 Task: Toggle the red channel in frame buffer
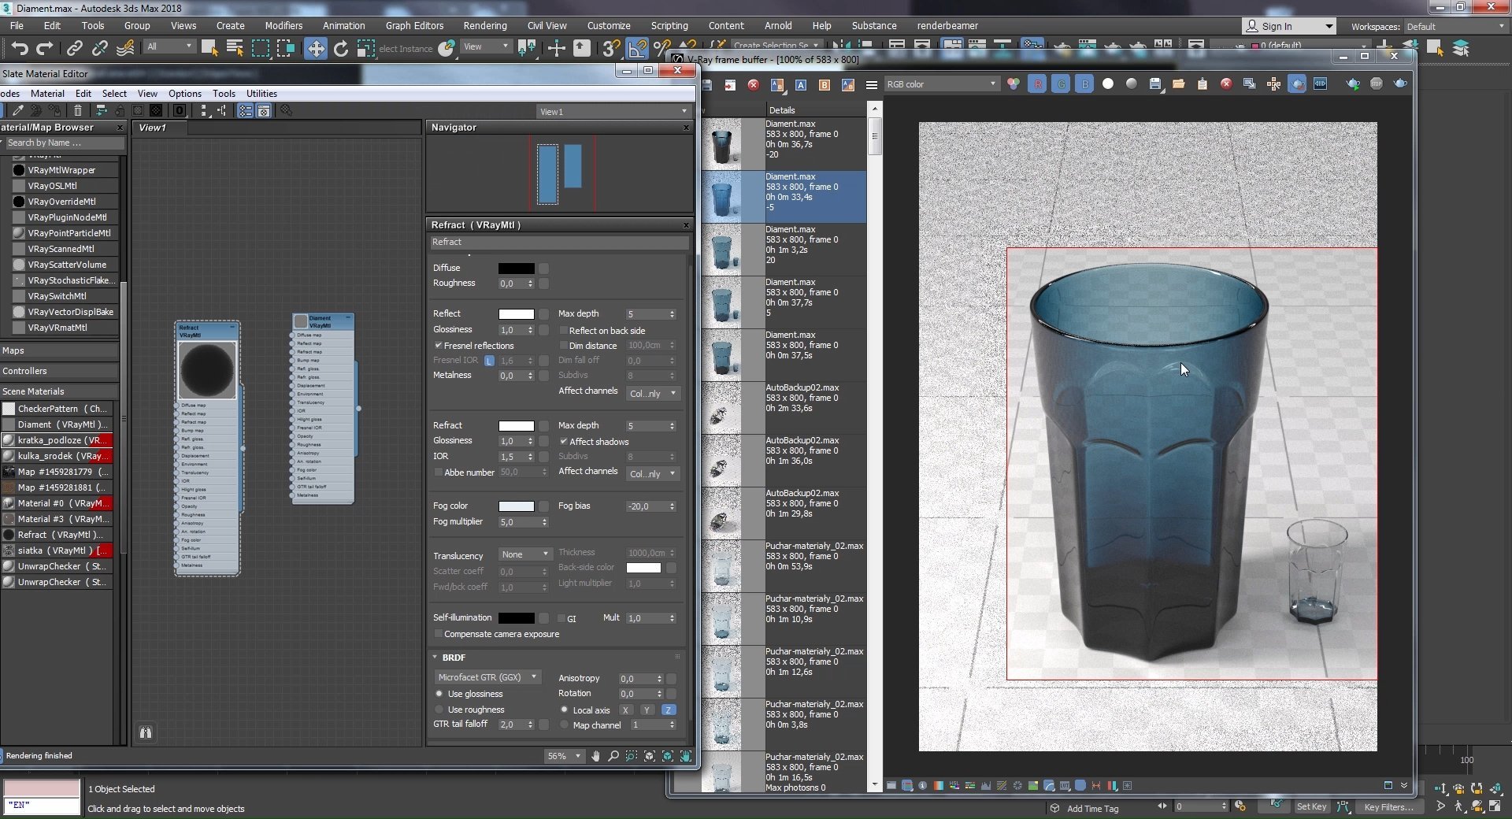tap(1037, 84)
